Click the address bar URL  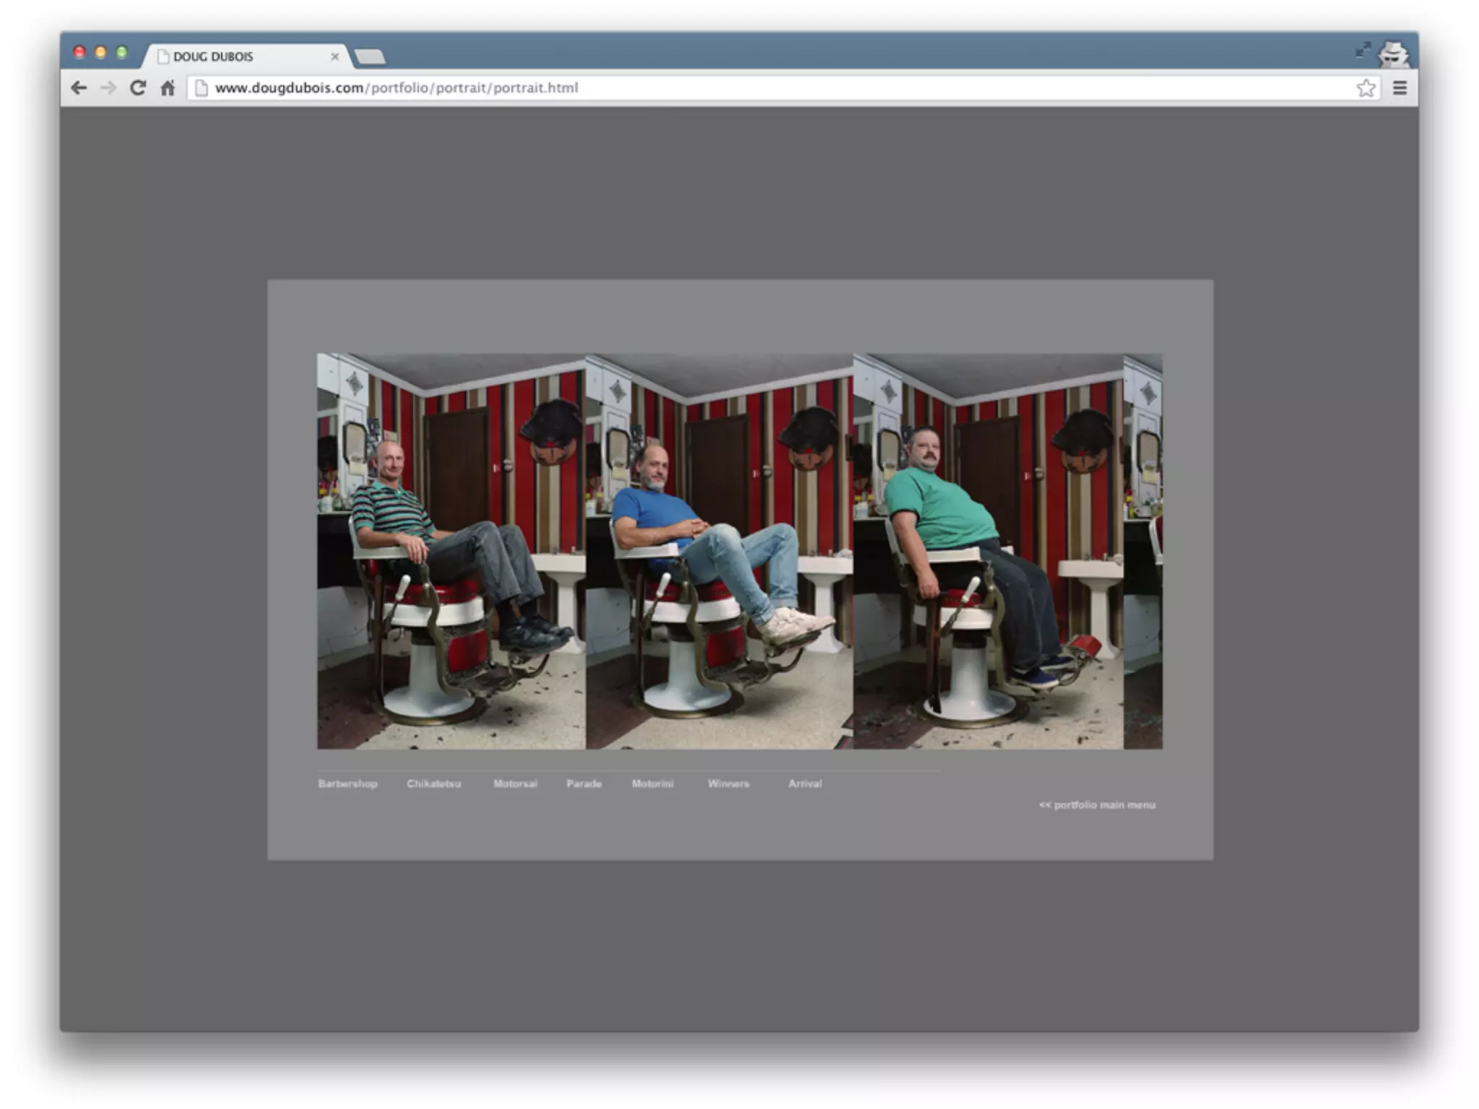pyautogui.click(x=397, y=88)
